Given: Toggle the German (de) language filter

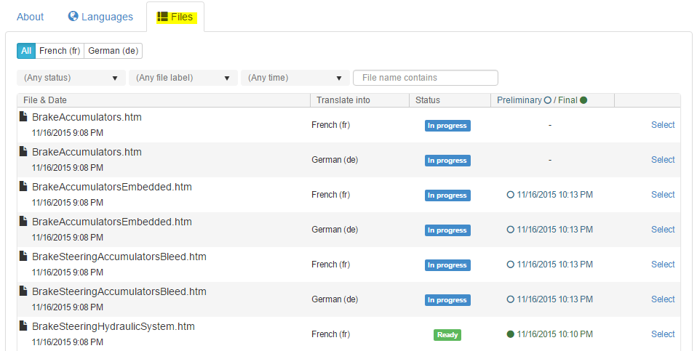Looking at the screenshot, I should [113, 51].
